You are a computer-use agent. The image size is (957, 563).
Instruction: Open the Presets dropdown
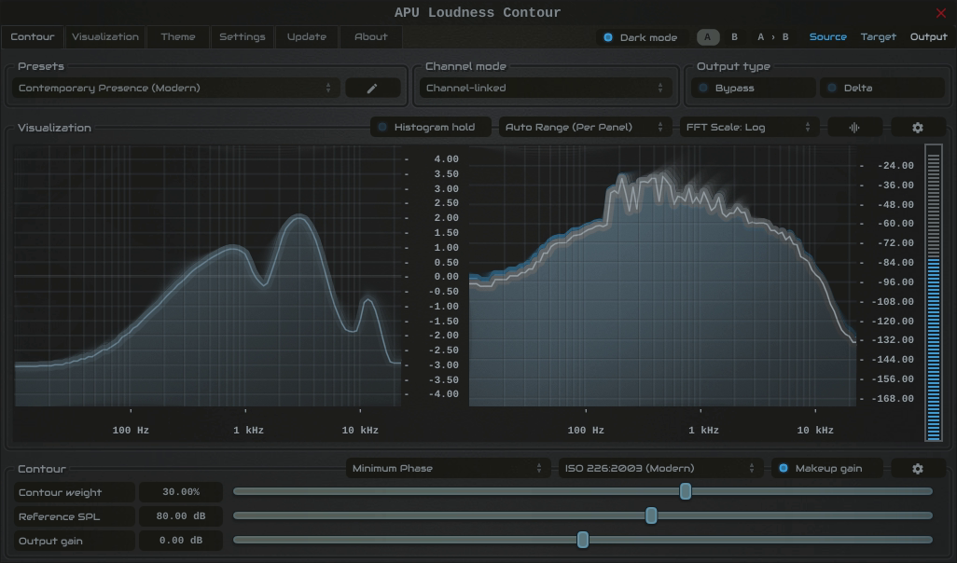(x=175, y=88)
